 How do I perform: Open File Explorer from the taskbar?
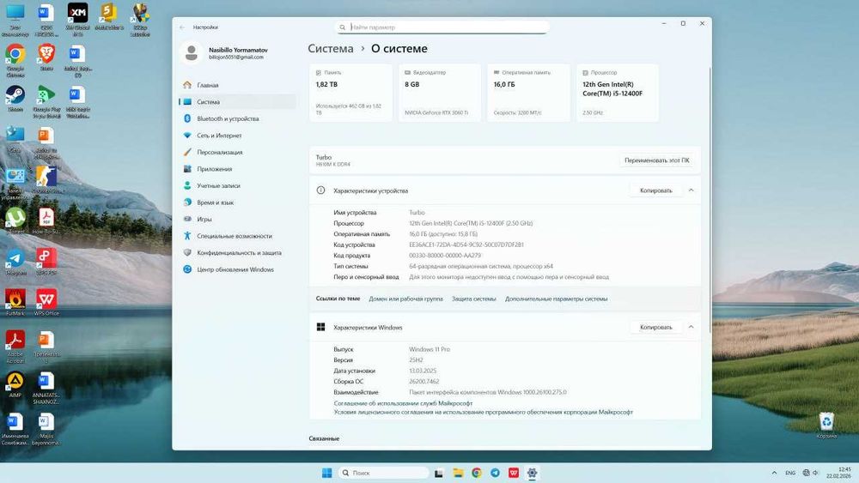pyautogui.click(x=458, y=473)
